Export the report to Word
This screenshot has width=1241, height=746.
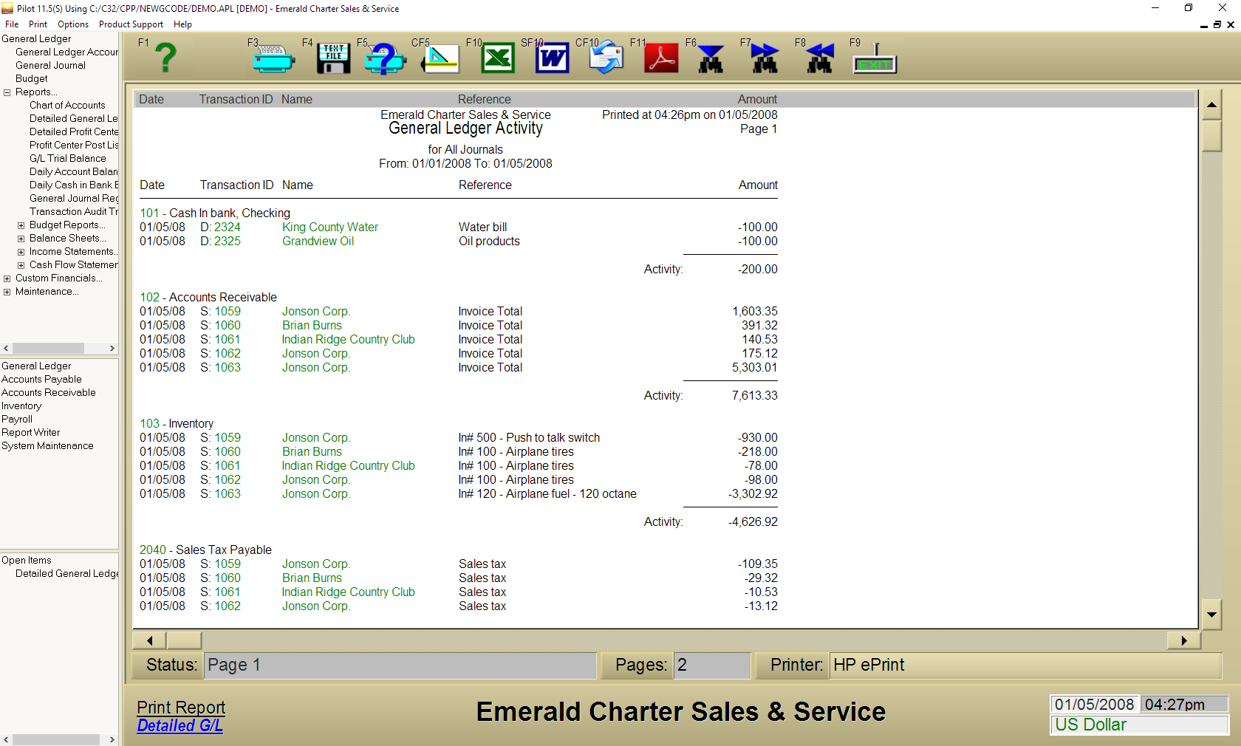pyautogui.click(x=552, y=58)
